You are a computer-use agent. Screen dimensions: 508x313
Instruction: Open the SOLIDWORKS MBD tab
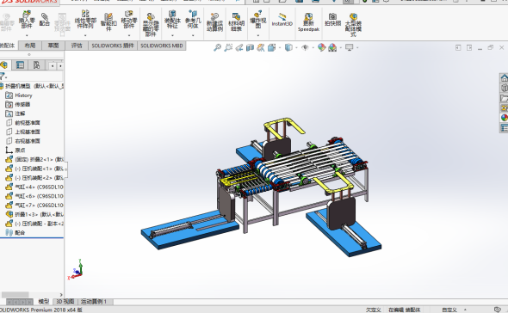click(x=161, y=46)
